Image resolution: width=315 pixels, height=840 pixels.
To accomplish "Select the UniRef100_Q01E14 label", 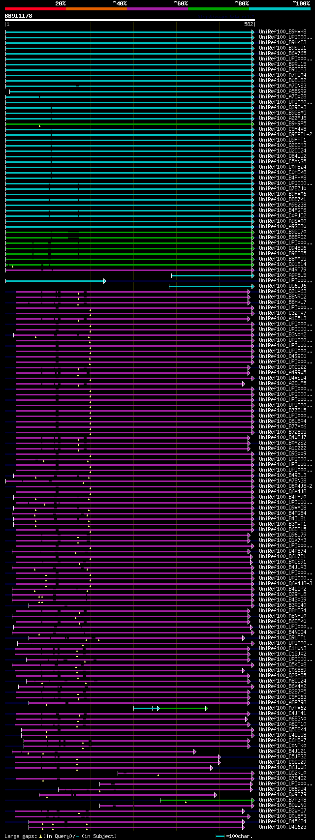I will coord(283,264).
